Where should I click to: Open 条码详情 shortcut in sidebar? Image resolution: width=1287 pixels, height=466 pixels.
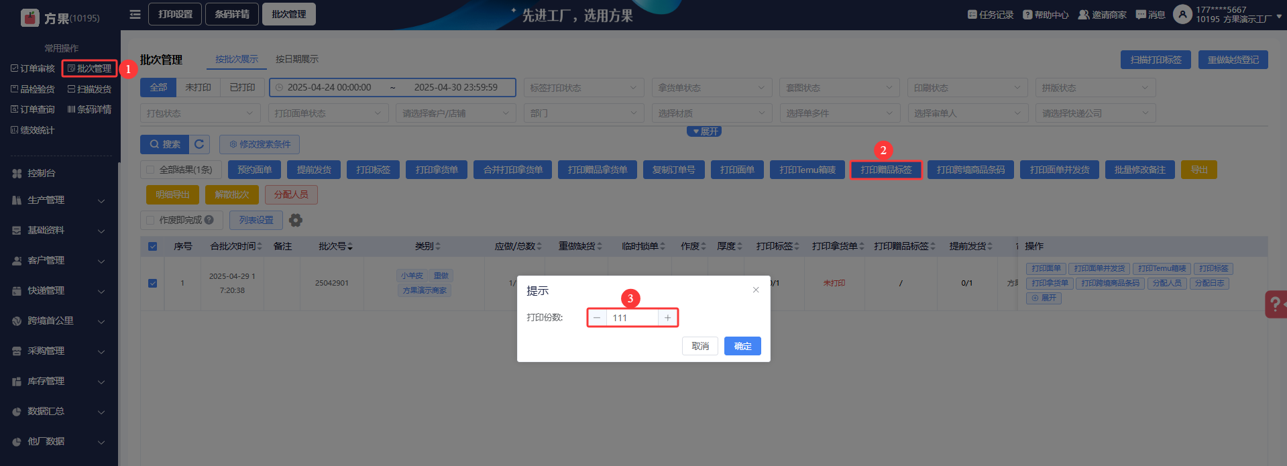(89, 109)
